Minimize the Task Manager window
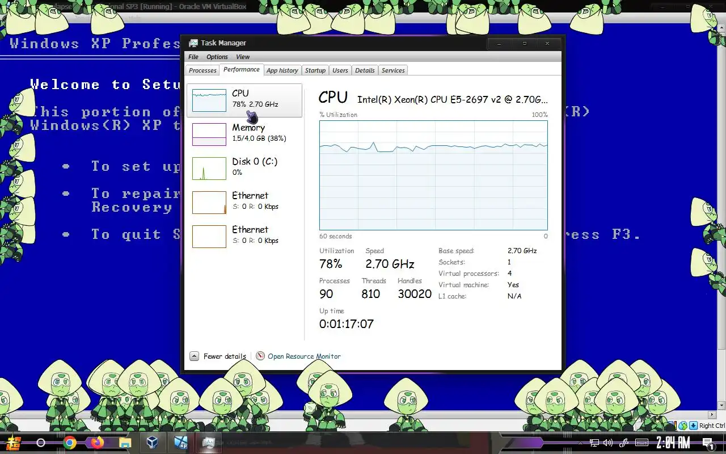 499,43
